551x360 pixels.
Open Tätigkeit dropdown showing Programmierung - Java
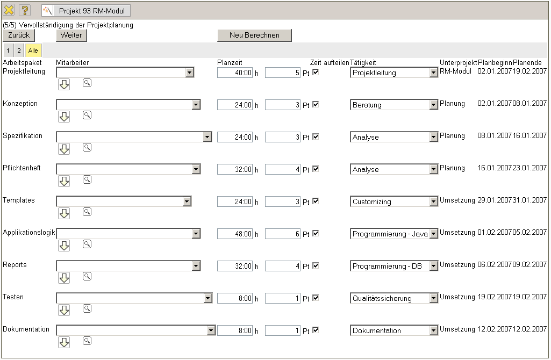[433, 234]
